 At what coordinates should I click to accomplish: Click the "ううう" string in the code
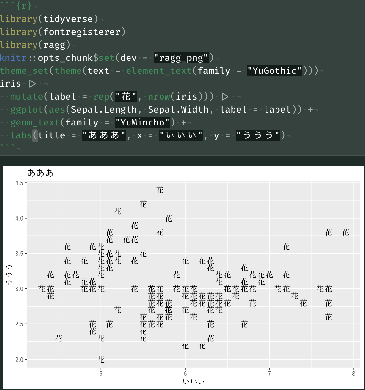(x=258, y=135)
